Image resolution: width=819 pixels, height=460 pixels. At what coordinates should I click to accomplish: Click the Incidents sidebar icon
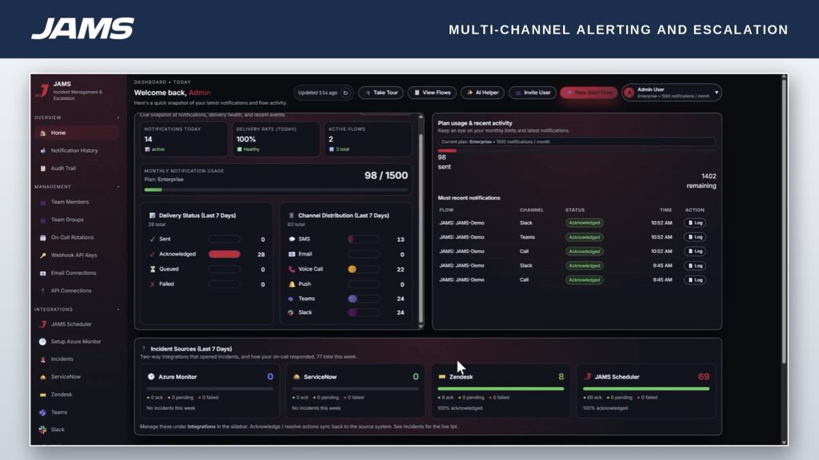click(x=43, y=359)
